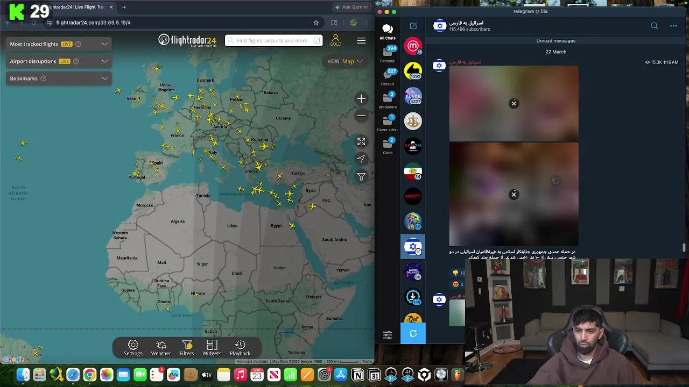The image size is (689, 387).
Task: Cancel loading the second blurred media
Action: (514, 194)
